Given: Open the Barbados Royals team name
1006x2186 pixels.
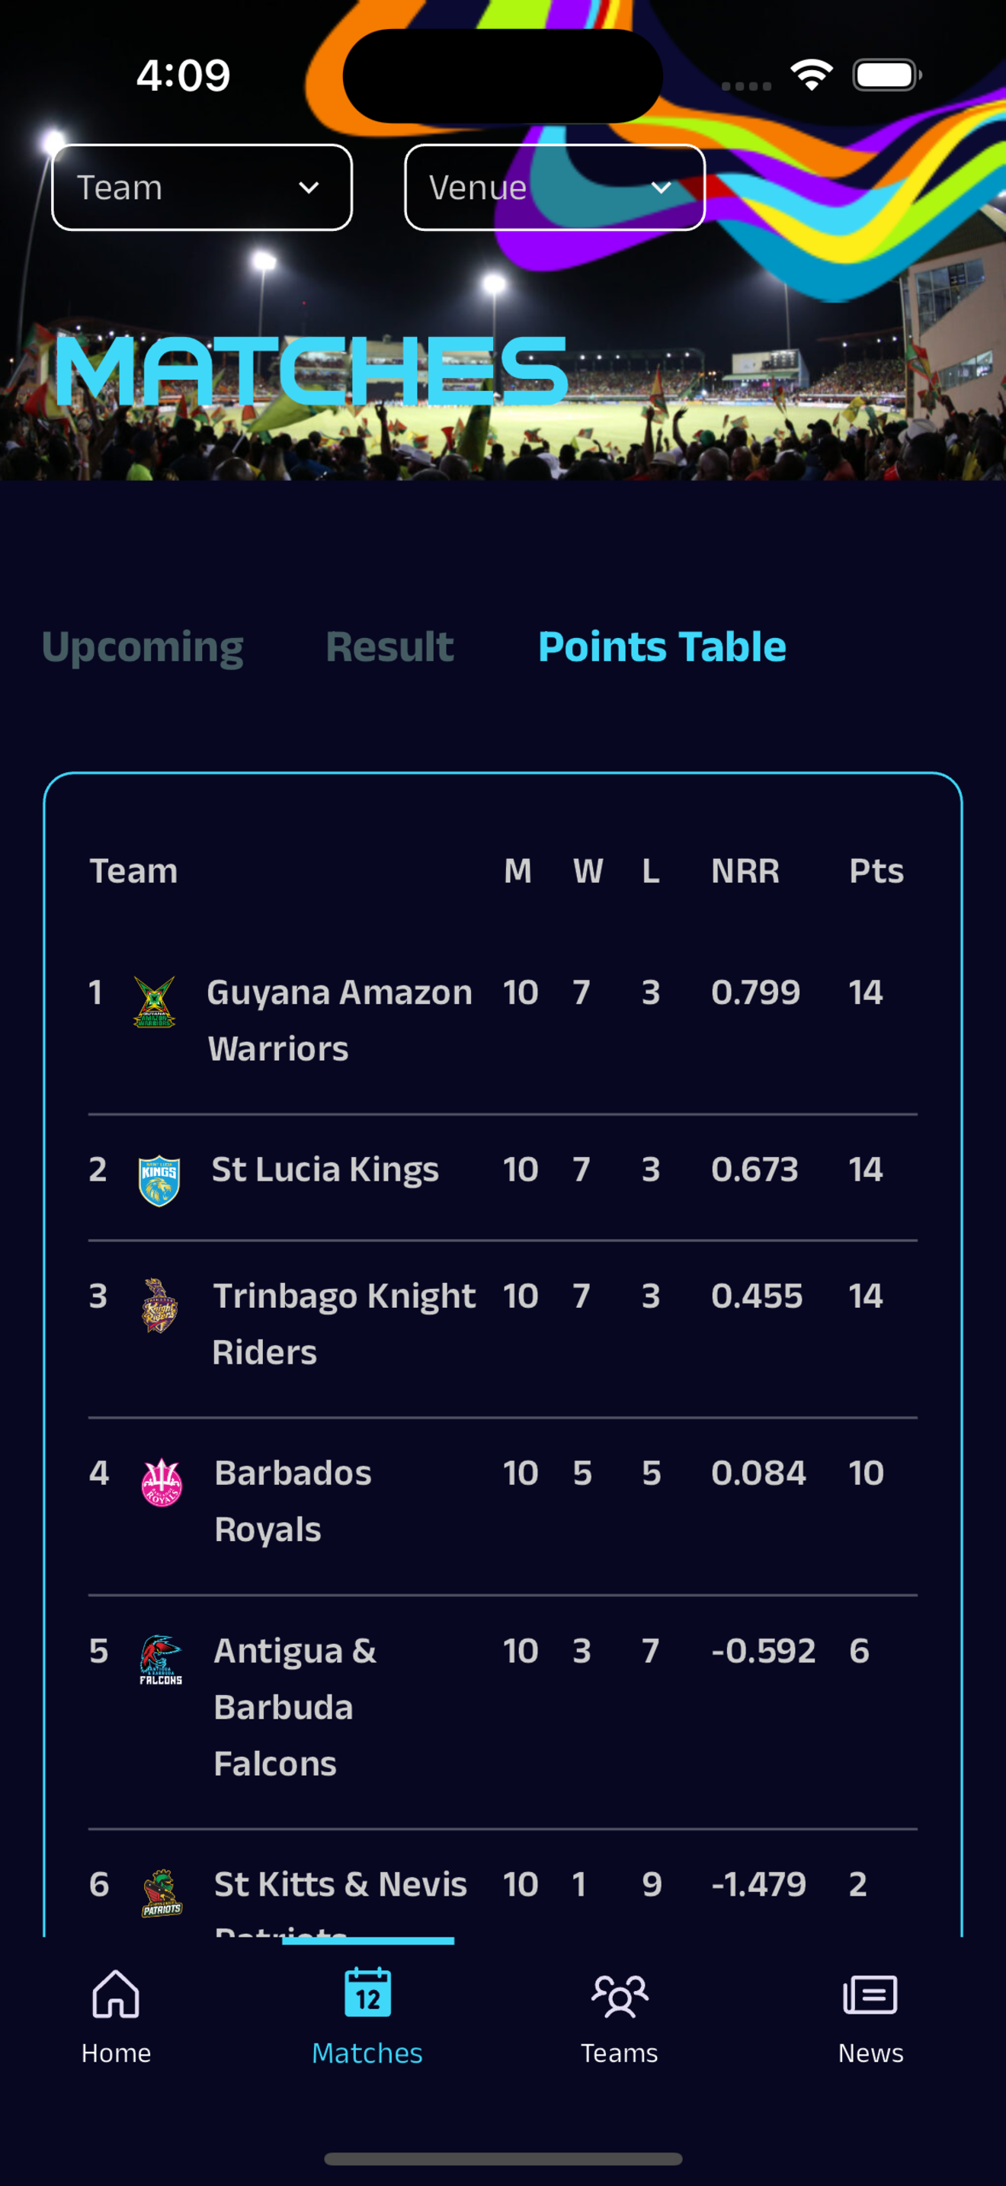Looking at the screenshot, I should click(x=293, y=1500).
